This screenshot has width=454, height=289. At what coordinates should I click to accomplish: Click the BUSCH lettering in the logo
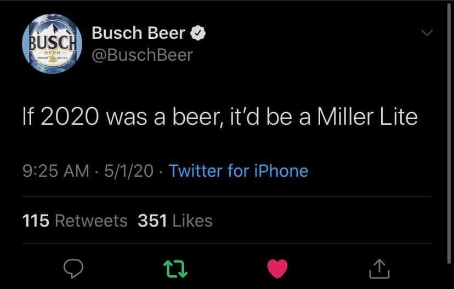point(52,43)
